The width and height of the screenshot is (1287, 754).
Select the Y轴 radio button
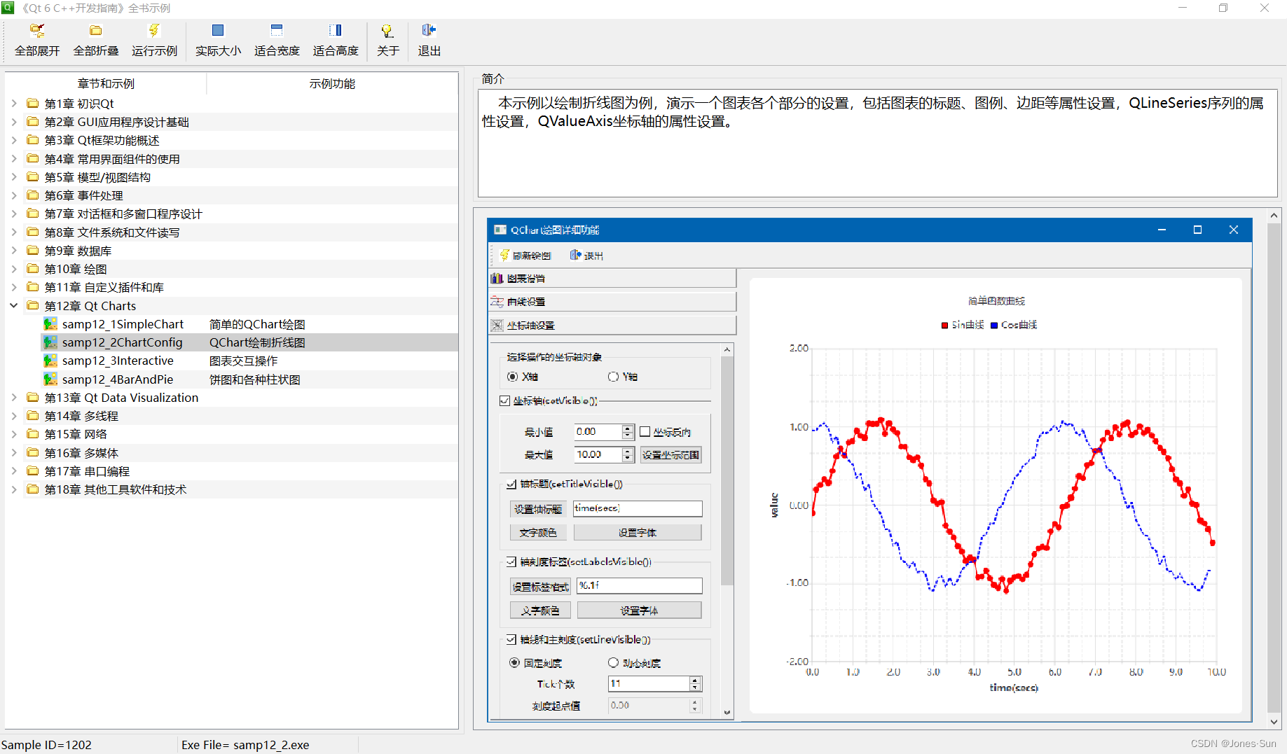coord(613,377)
